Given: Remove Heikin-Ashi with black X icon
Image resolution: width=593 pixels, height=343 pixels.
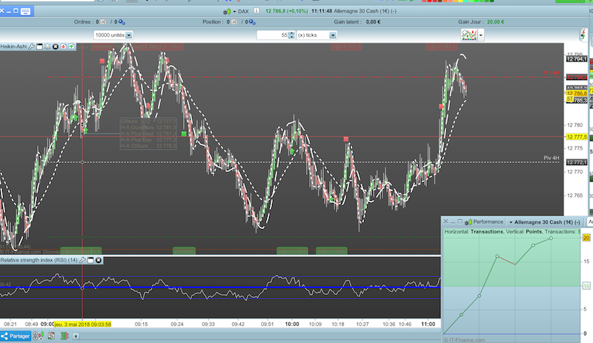Looking at the screenshot, I should [x=56, y=47].
